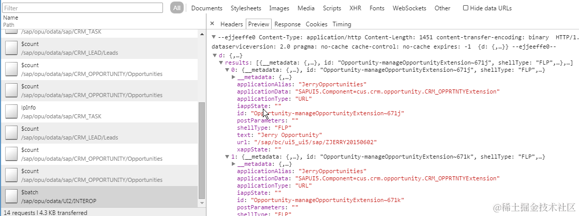Select the $count Leads row just below lpInfo
Screen dimensions: 579x216
tap(99, 133)
